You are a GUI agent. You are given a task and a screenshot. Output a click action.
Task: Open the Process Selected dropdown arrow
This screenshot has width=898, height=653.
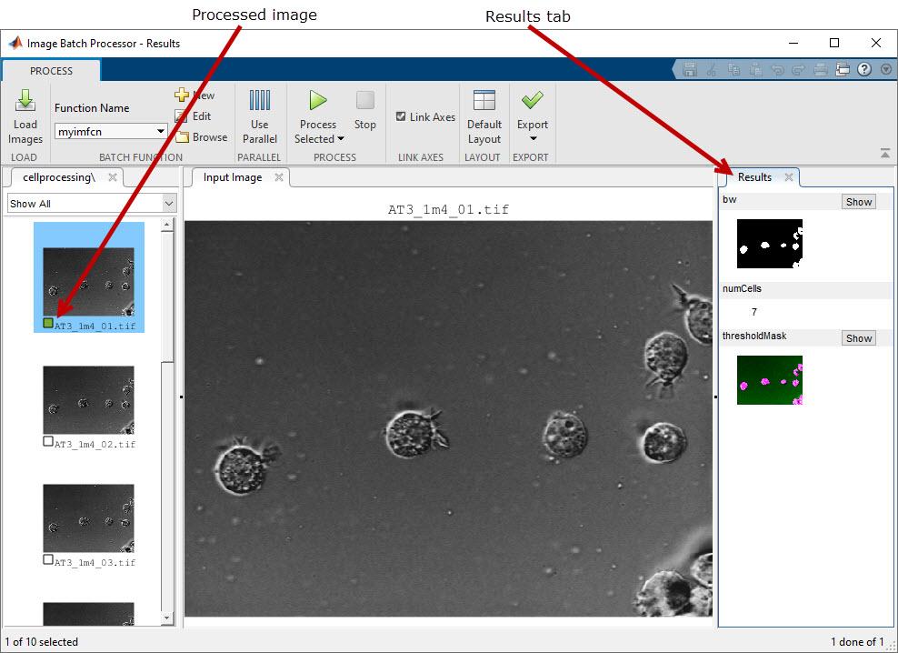coord(341,139)
